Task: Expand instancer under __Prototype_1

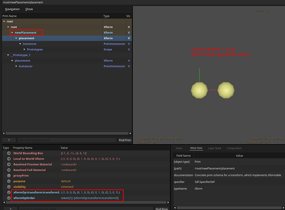Action: pos(16,66)
